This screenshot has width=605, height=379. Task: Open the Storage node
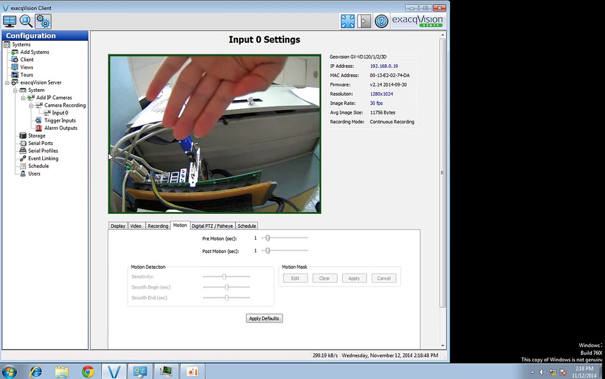[x=37, y=136]
